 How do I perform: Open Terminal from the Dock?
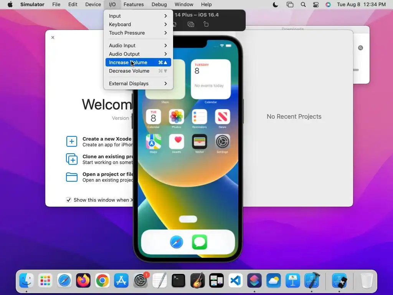coord(178,280)
